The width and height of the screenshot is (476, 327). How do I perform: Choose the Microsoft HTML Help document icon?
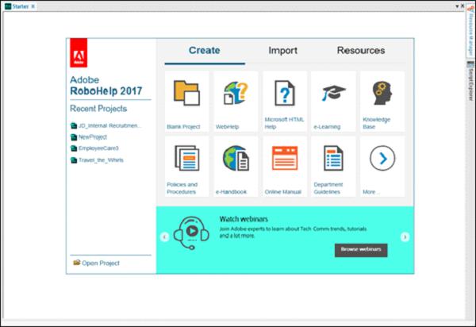coord(285,93)
